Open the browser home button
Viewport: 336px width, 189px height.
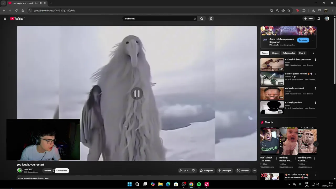click(x=23, y=10)
